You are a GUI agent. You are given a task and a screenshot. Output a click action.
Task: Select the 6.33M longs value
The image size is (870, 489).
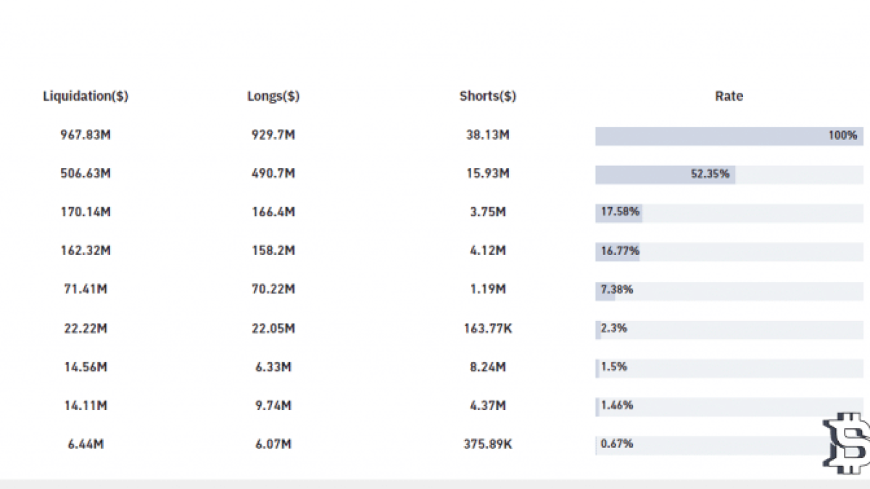click(273, 367)
